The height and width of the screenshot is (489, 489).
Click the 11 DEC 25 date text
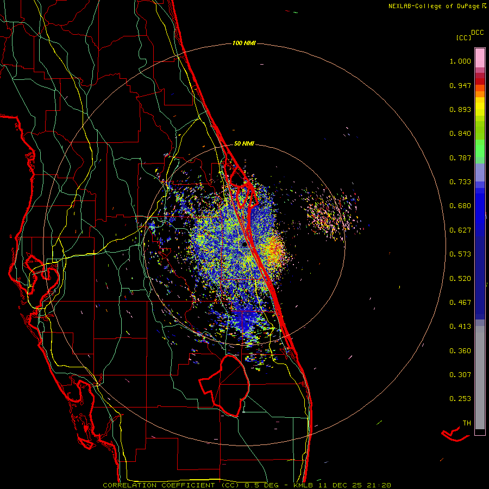coord(340,485)
